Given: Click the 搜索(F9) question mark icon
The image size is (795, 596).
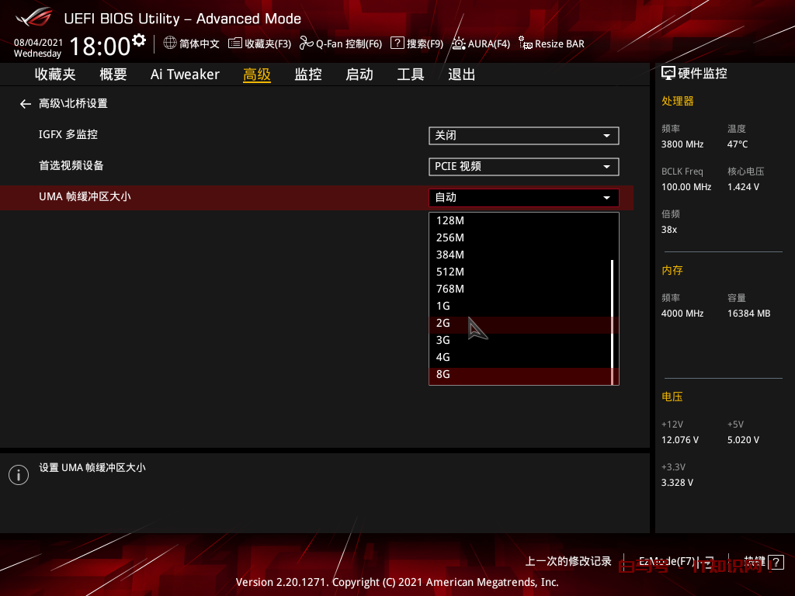Looking at the screenshot, I should (x=397, y=43).
